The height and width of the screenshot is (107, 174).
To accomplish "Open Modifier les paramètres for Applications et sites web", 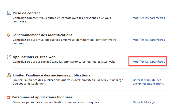I will [149, 62].
